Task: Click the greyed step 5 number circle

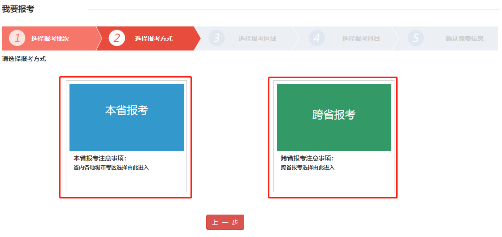Action: [x=415, y=38]
